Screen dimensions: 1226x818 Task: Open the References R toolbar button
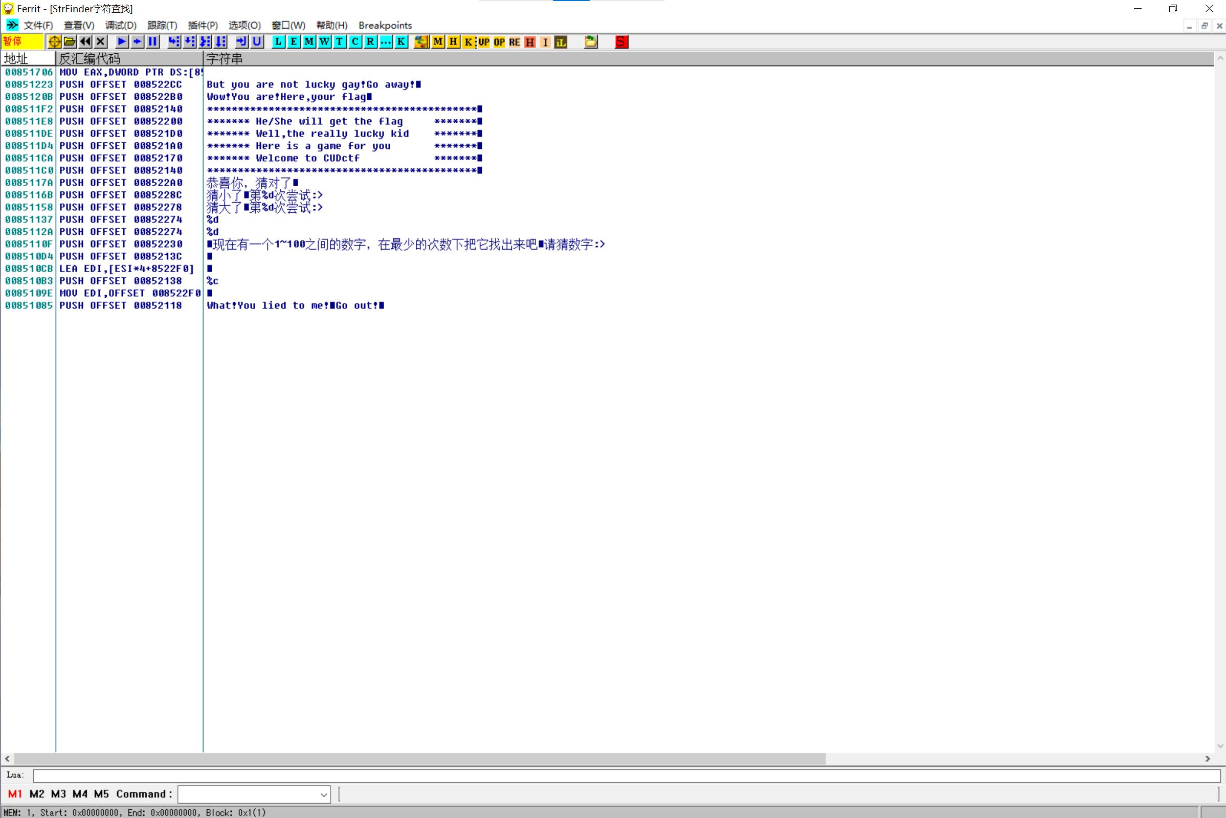[370, 42]
